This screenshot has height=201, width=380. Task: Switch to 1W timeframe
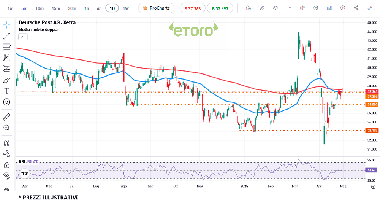pyautogui.click(x=126, y=8)
